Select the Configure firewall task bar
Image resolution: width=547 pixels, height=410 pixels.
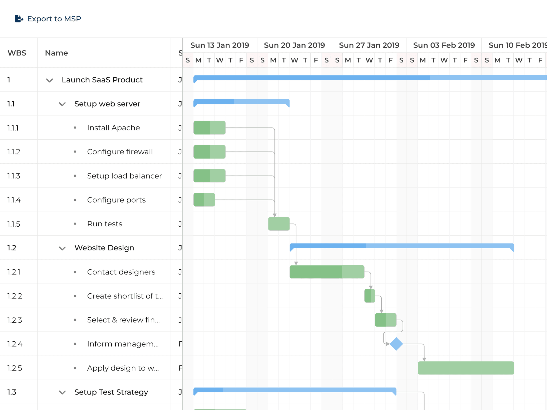coord(209,152)
